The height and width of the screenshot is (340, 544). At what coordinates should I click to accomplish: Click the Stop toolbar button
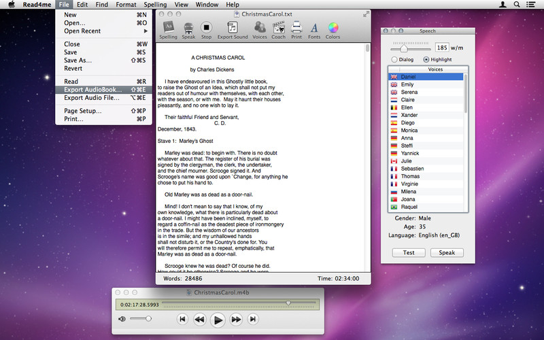206,30
